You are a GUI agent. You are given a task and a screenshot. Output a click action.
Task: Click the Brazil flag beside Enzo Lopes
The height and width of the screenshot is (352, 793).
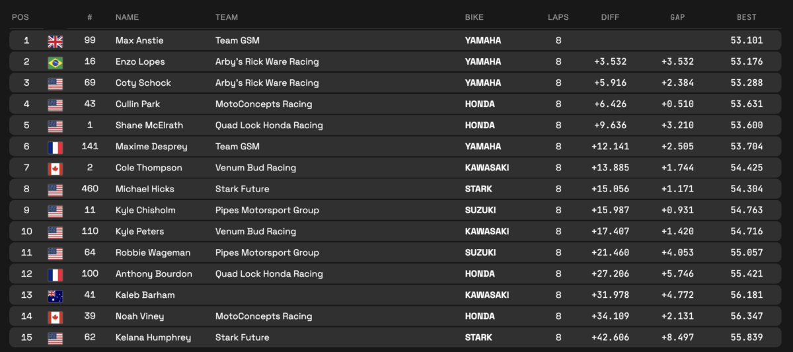click(56, 62)
